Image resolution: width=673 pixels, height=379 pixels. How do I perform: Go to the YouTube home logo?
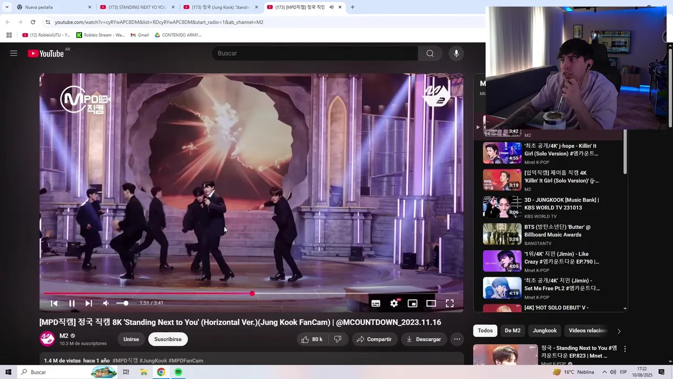[x=46, y=53]
